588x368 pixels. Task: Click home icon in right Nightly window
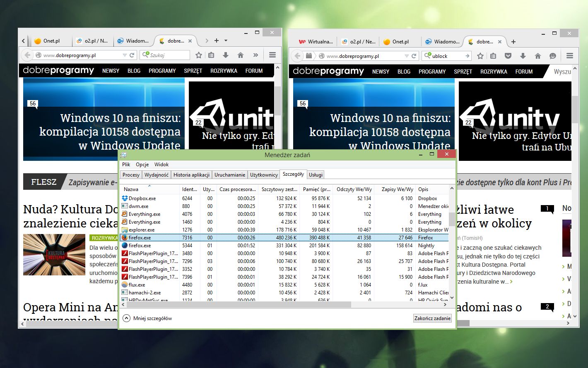538,56
